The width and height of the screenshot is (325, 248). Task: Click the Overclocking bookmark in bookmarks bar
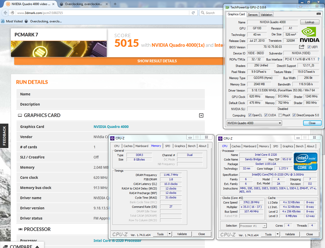[43, 21]
